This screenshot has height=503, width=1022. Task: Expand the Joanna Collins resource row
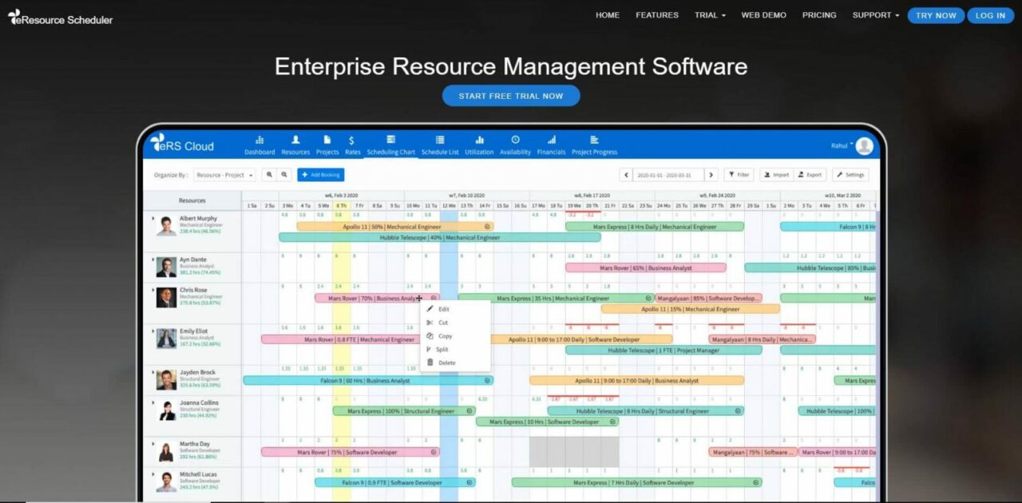click(152, 402)
